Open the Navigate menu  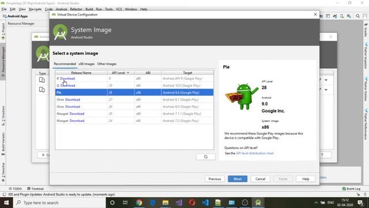coord(35,9)
